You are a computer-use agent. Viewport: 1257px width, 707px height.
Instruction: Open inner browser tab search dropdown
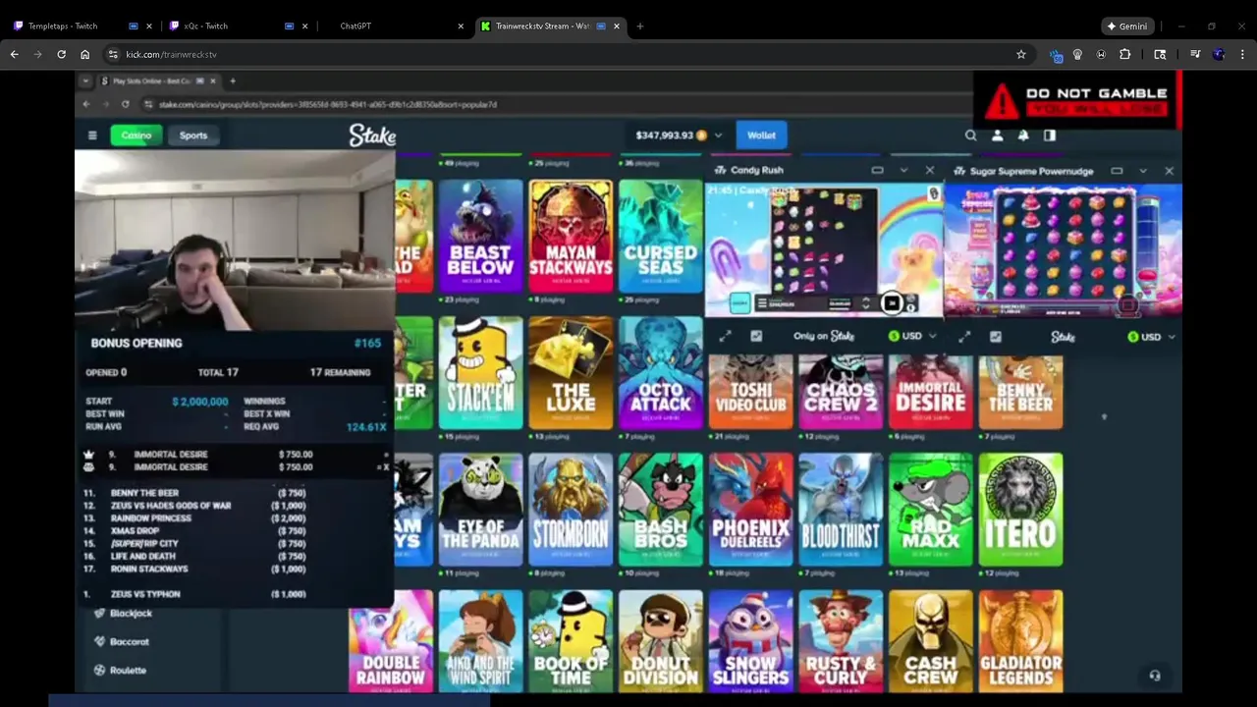[85, 81]
